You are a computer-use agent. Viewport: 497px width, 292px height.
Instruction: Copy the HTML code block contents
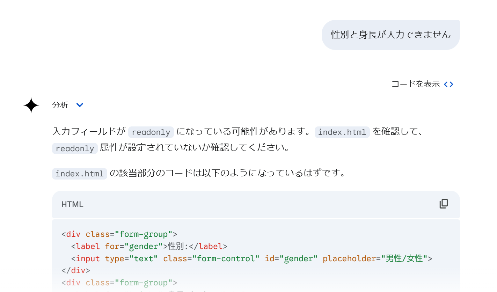point(444,204)
